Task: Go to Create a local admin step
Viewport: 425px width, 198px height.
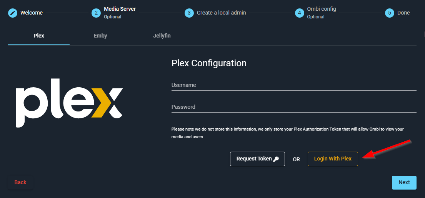Action: point(221,13)
